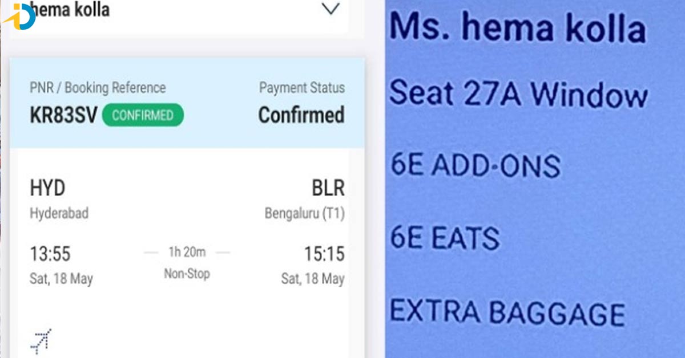Click the airplane icon at bottom left
The width and height of the screenshot is (685, 358).
coord(41,340)
